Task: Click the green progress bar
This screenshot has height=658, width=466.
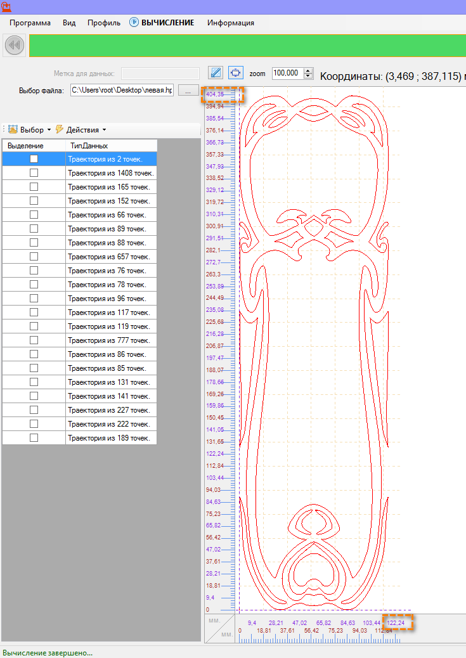Action: (247, 45)
